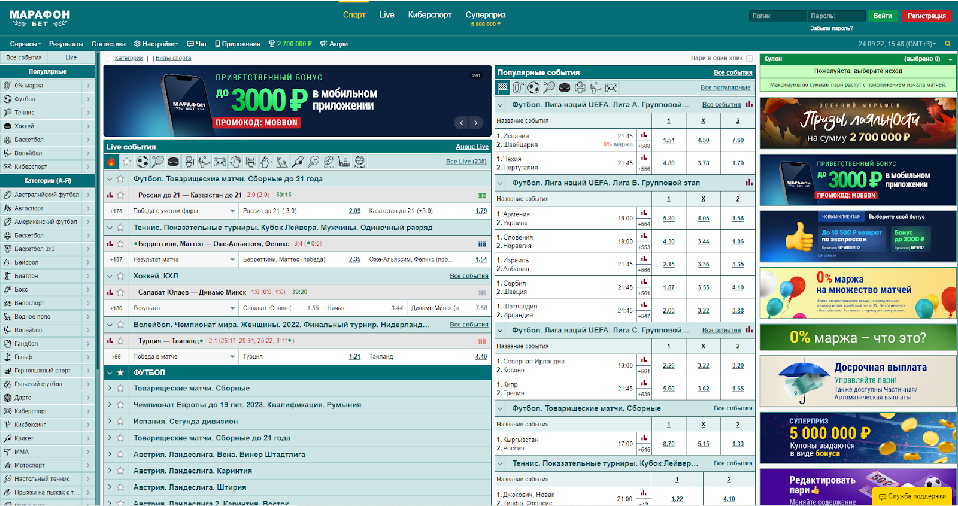Open stats icon for Kyrgyzstan vs Russia
The width and height of the screenshot is (958, 506).
(644, 439)
